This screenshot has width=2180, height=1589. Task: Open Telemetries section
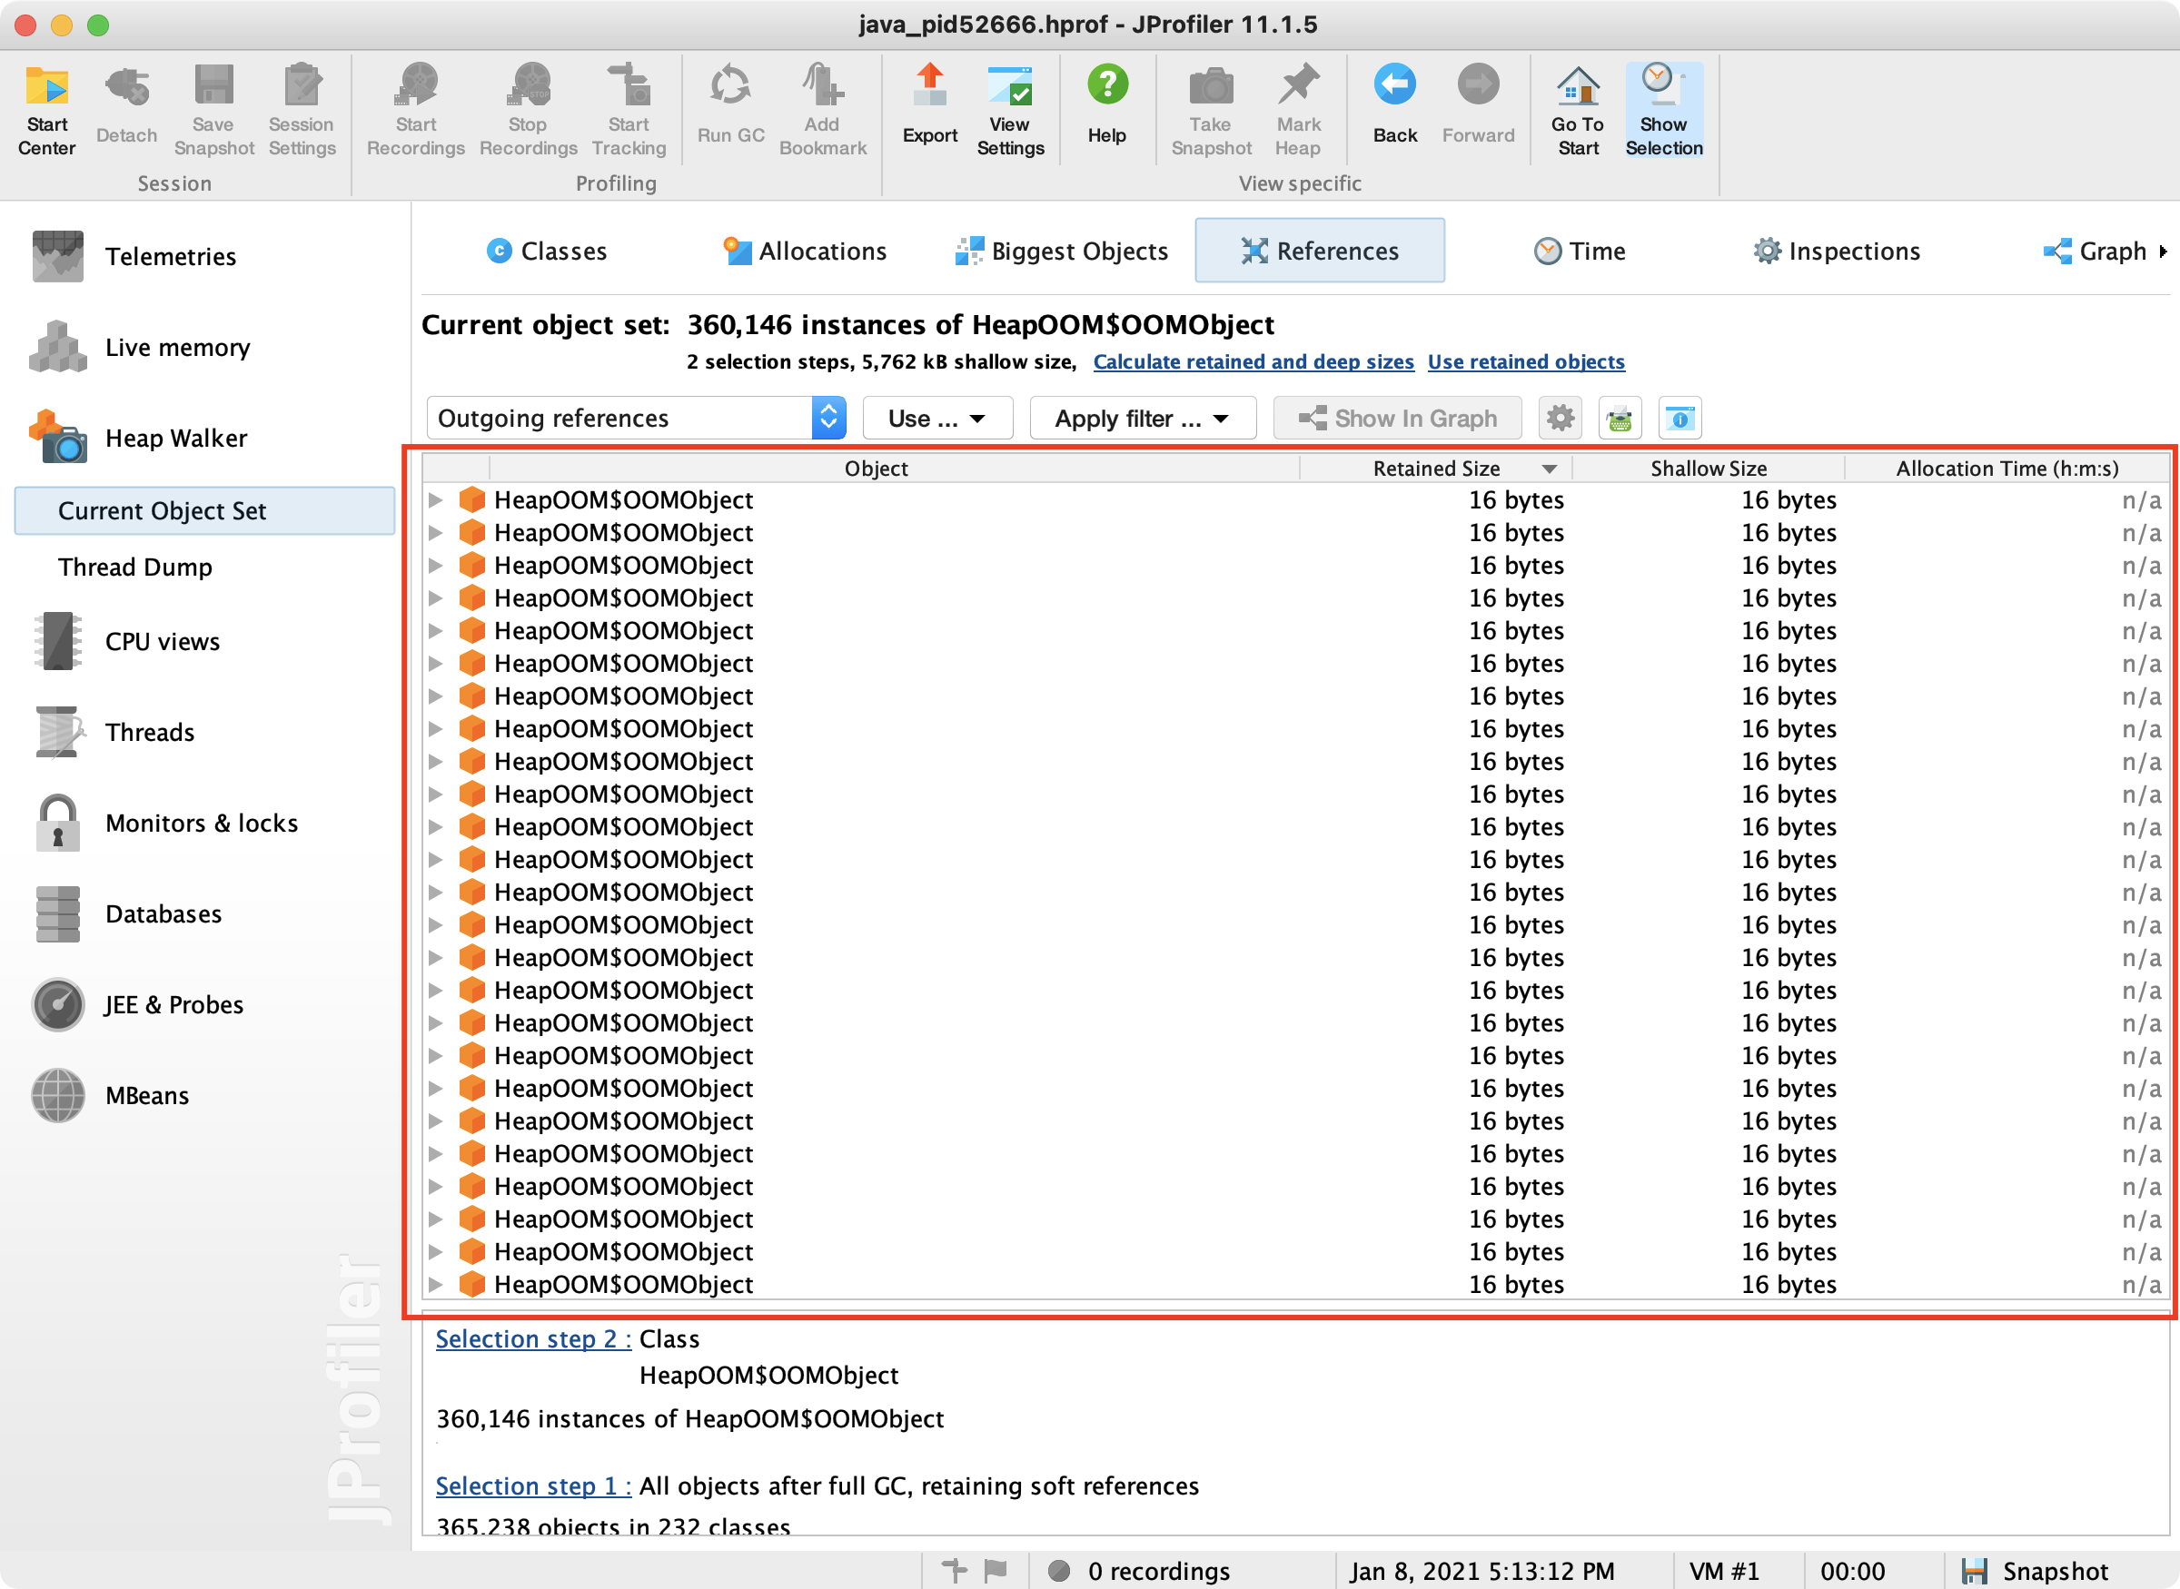coord(134,257)
